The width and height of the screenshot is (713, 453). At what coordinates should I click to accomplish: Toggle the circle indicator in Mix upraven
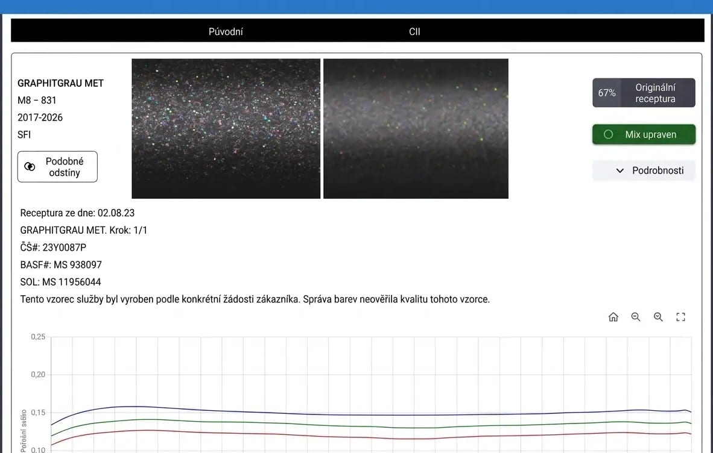tap(608, 134)
